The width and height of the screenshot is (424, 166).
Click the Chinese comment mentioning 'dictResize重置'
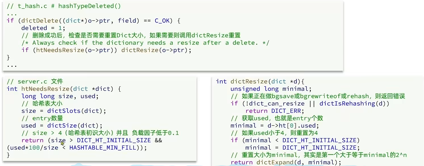[131, 35]
